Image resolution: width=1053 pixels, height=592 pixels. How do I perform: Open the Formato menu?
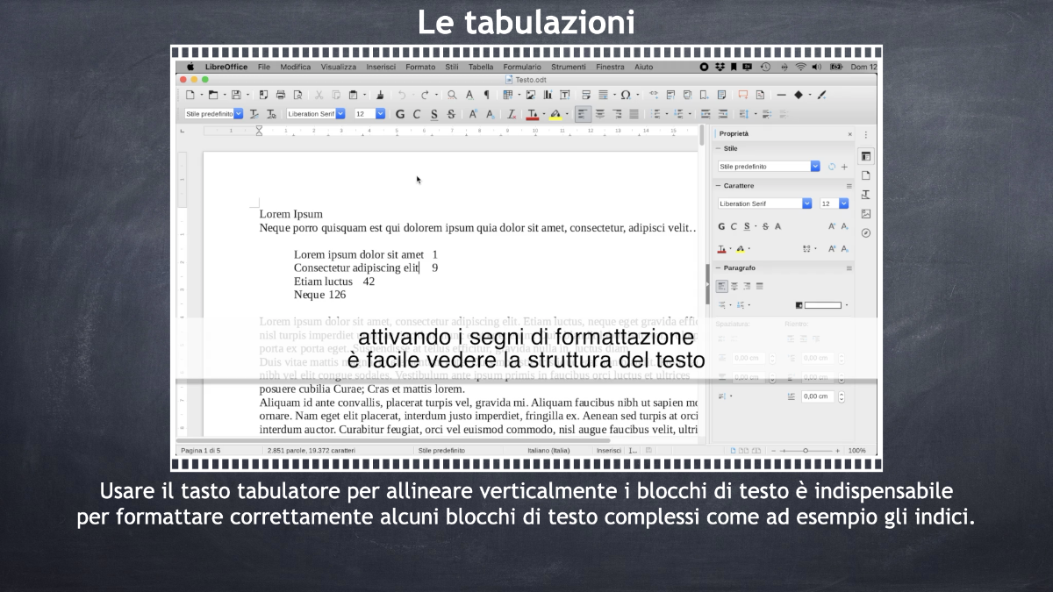click(420, 67)
